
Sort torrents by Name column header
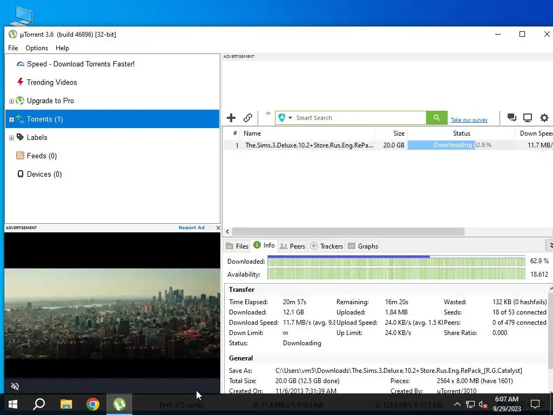point(307,133)
